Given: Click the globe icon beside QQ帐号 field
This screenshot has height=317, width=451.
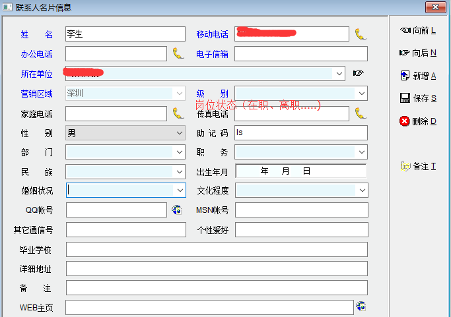Looking at the screenshot, I should point(177,210).
